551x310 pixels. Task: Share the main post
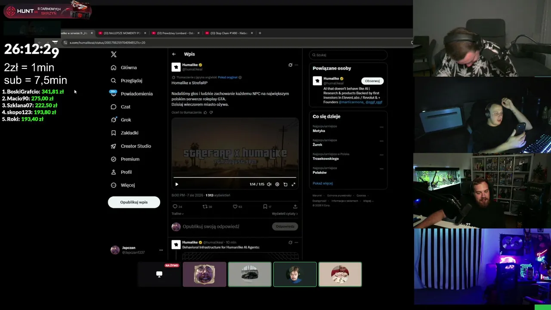[295, 207]
